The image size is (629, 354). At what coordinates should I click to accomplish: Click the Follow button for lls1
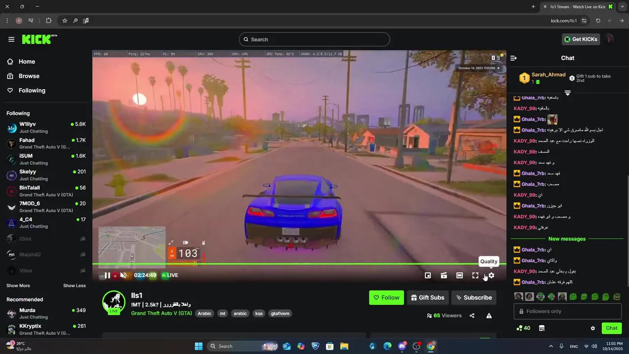[x=386, y=297]
